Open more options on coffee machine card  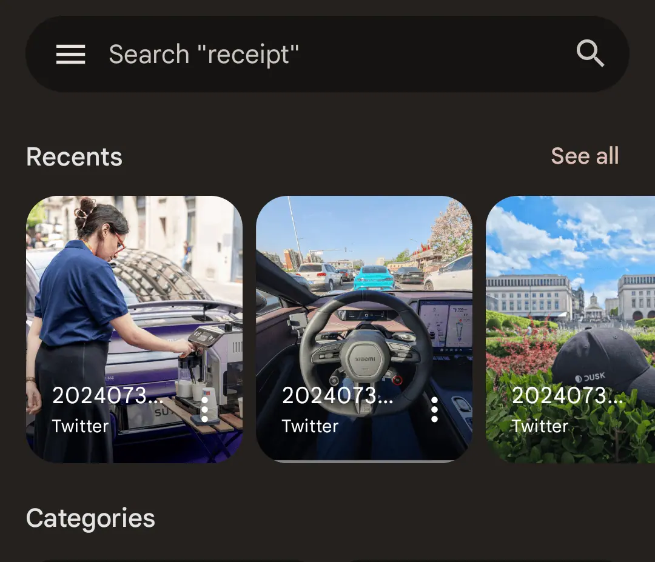pyautogui.click(x=205, y=410)
